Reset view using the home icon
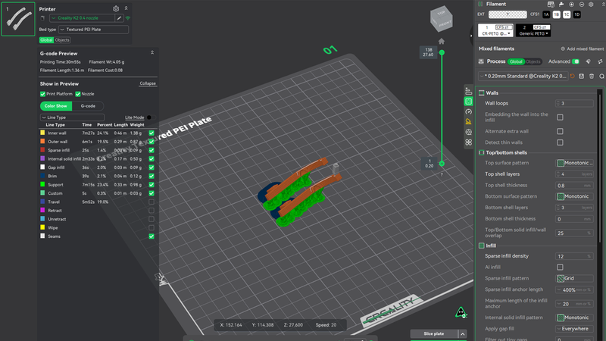Screen dimensions: 606x341 coord(442,41)
